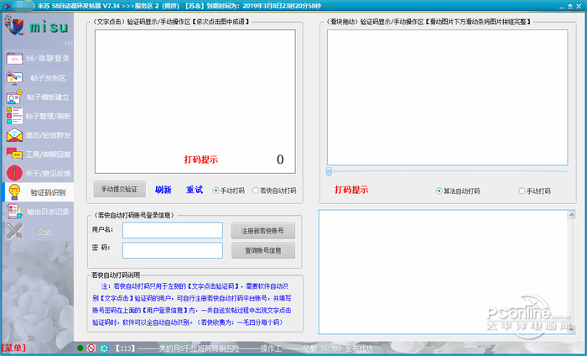The width and height of the screenshot is (587, 356).
Task: Click the 帖子管理/刷新 sidebar icon
Action: coord(14,116)
